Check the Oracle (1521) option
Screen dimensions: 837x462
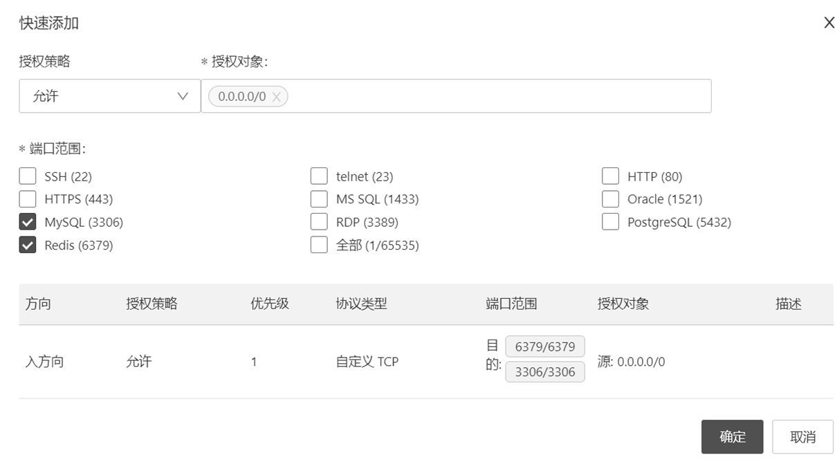[610, 199]
